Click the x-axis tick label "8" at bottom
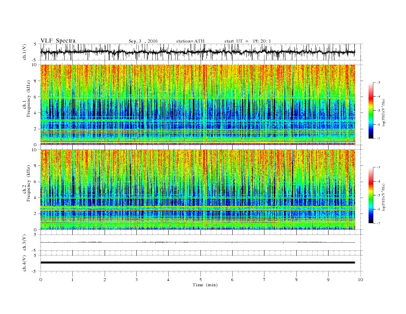Viewport: 406px width, 314px height. coord(296,280)
